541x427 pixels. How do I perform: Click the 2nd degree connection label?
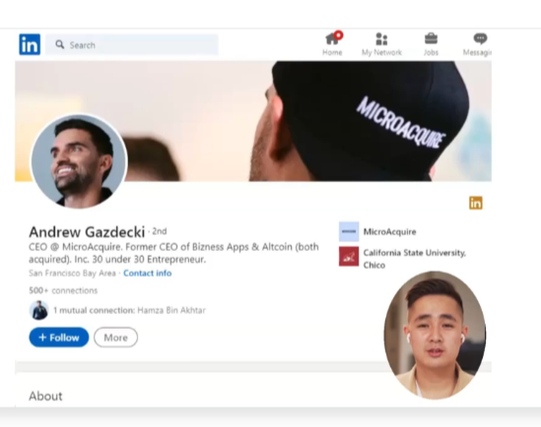click(160, 231)
